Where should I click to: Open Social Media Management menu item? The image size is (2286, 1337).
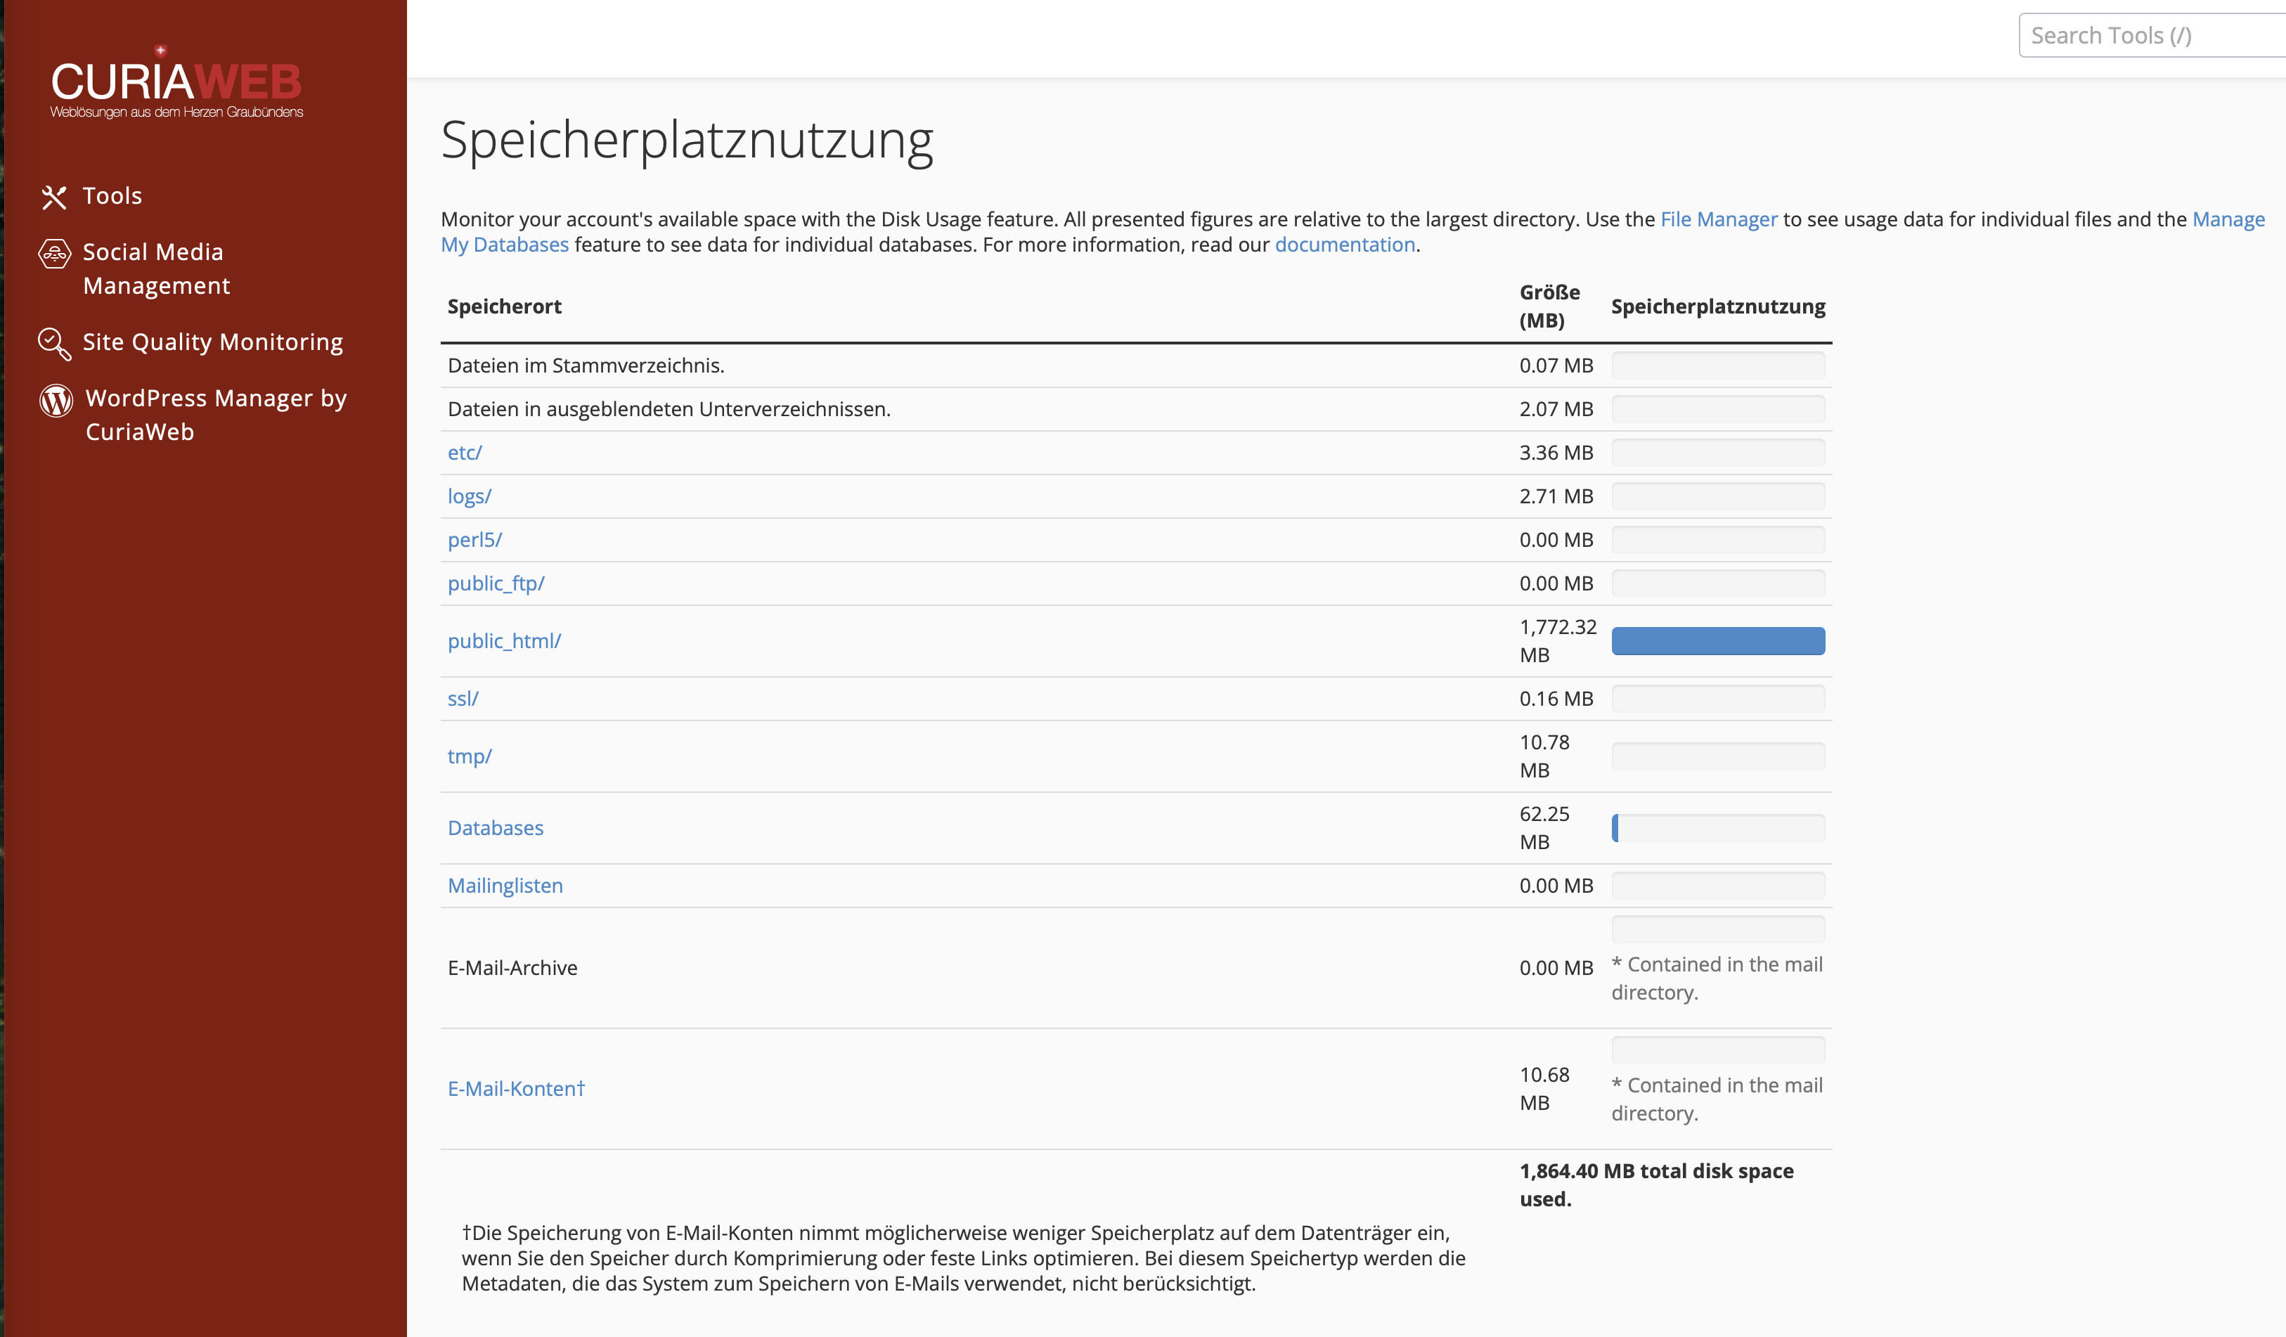point(156,269)
